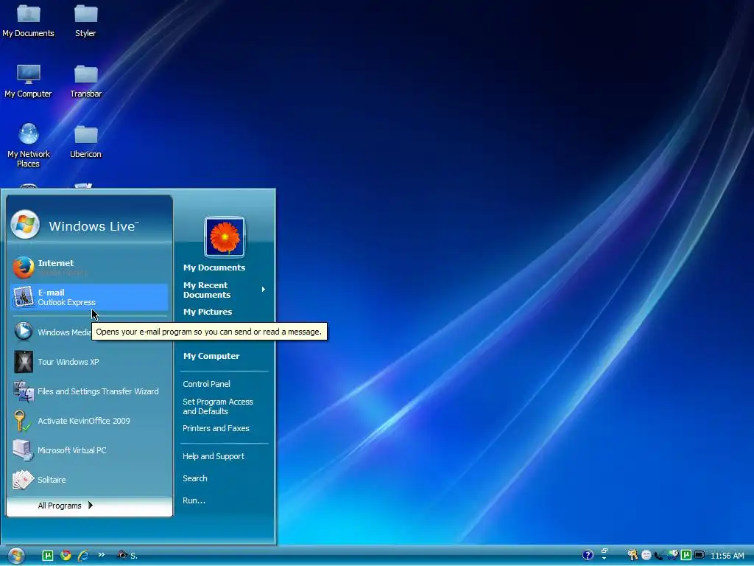Viewport: 754px width, 566px height.
Task: Open Help and Support
Action: (214, 456)
